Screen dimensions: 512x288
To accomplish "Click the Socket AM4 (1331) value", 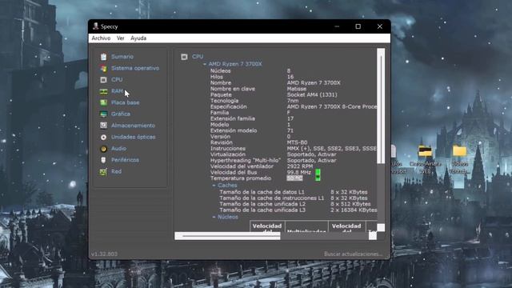I will tap(312, 94).
